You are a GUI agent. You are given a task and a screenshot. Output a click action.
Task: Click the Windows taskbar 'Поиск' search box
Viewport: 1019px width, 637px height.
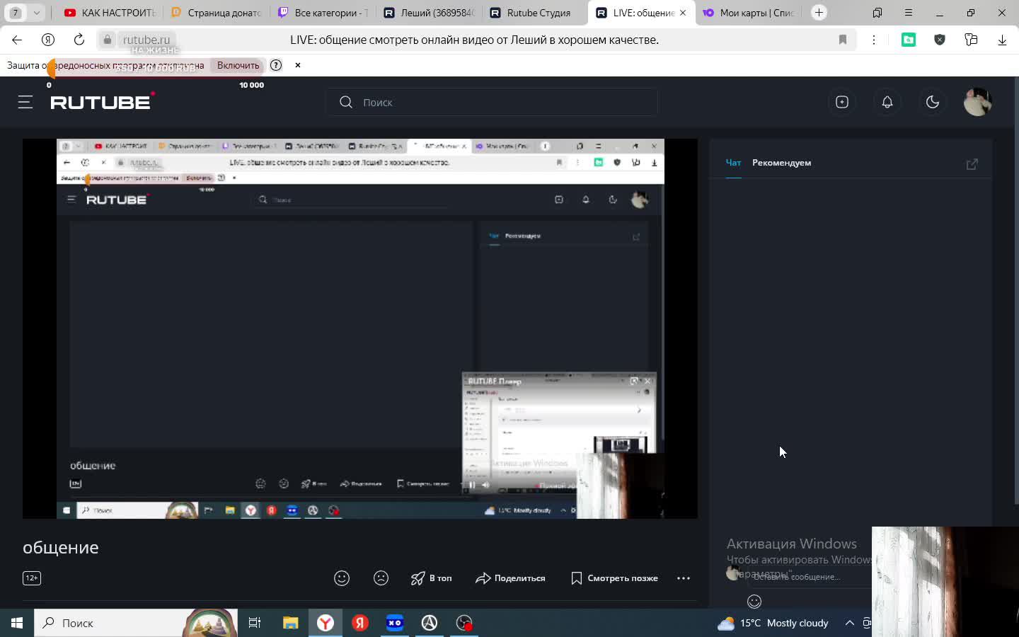click(x=136, y=623)
